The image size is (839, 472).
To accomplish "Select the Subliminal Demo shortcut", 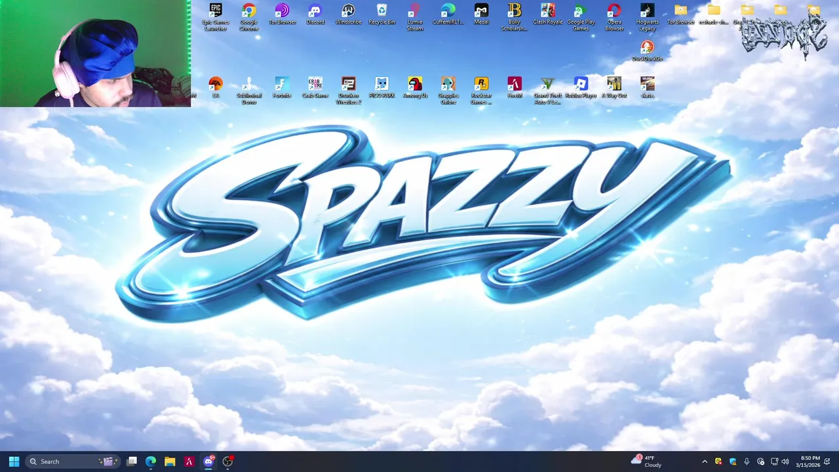I will point(248,90).
